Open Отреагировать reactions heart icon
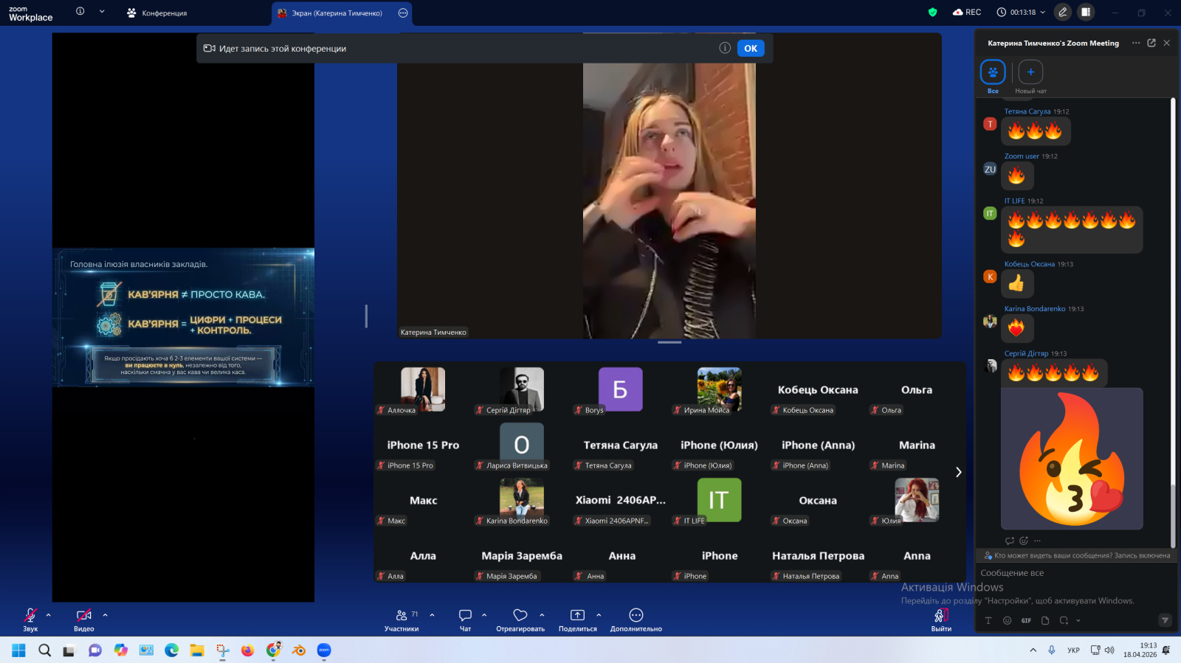The image size is (1181, 663). click(520, 616)
